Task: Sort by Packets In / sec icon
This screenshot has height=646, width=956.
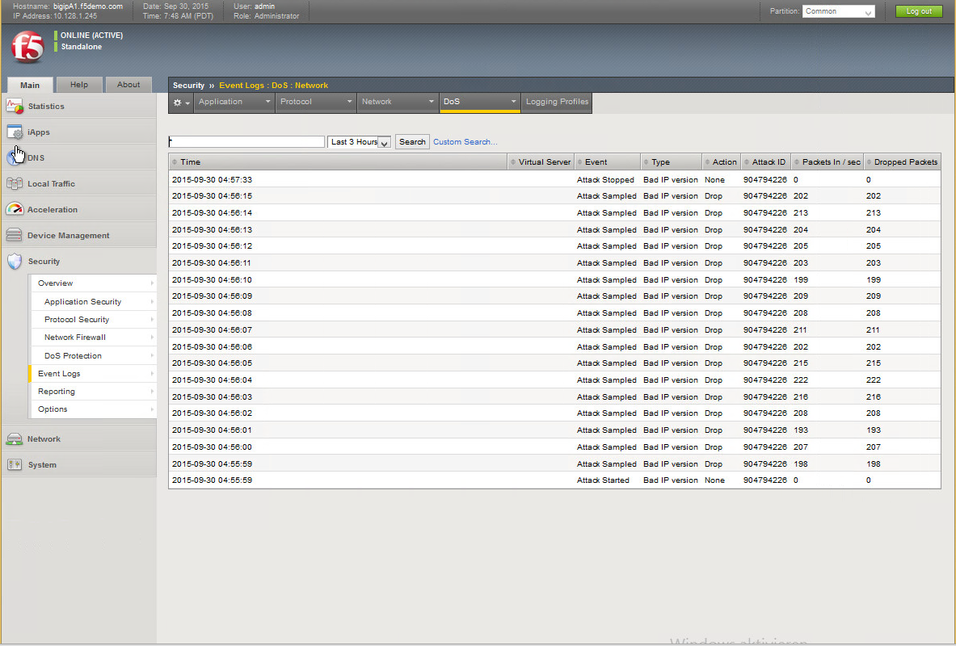Action: coord(797,162)
